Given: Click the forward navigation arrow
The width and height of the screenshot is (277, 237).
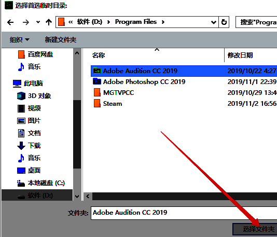Looking at the screenshot, I should (x=26, y=22).
